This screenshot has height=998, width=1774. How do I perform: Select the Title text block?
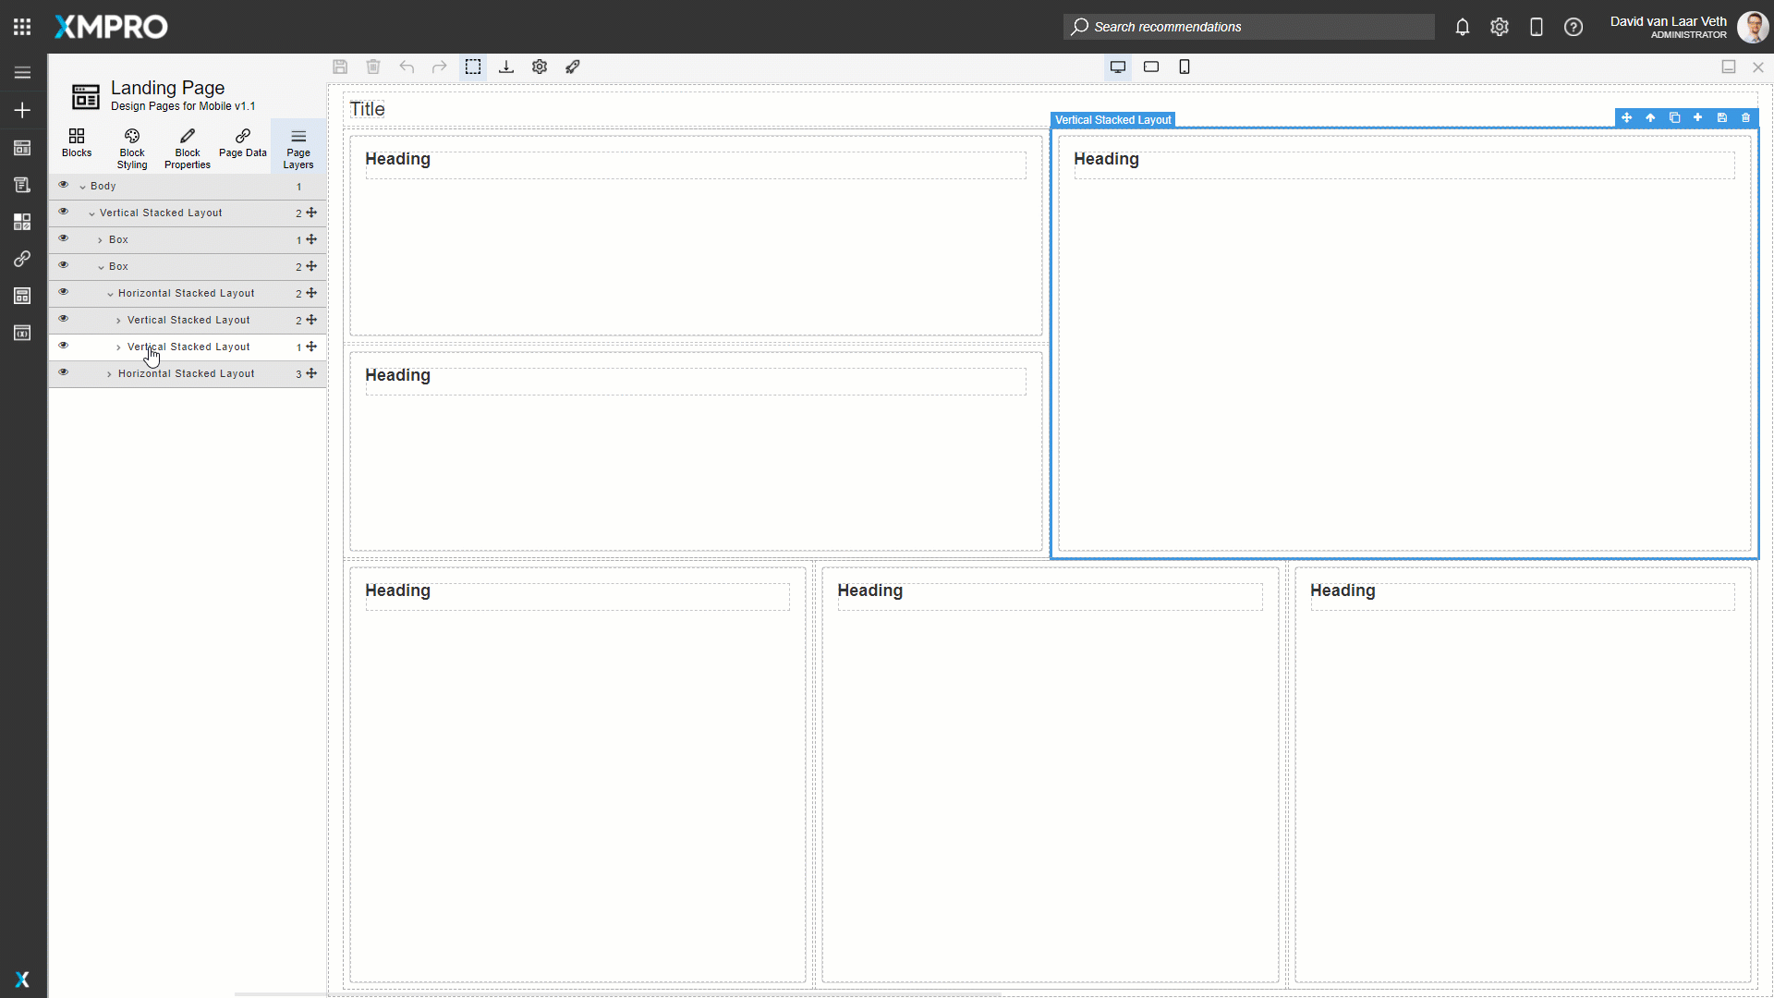pyautogui.click(x=367, y=109)
